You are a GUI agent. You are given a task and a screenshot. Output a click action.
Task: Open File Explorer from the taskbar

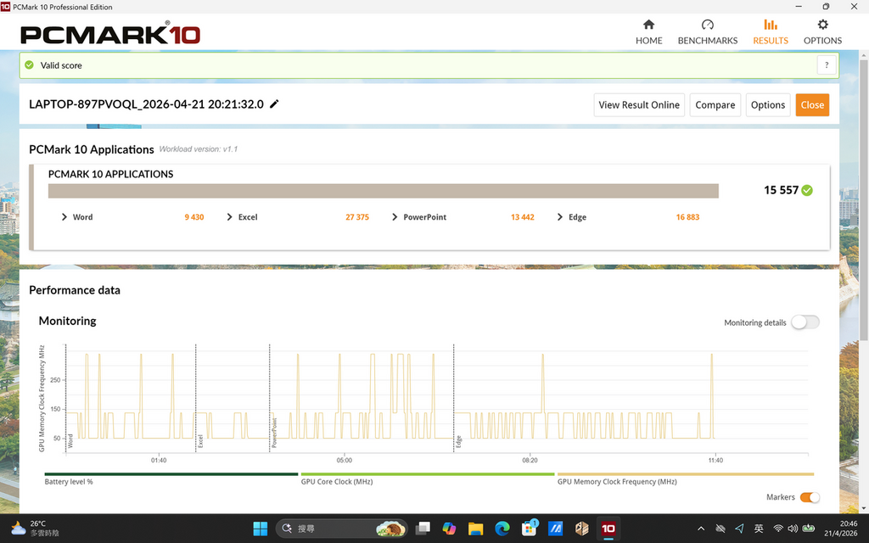point(475,529)
